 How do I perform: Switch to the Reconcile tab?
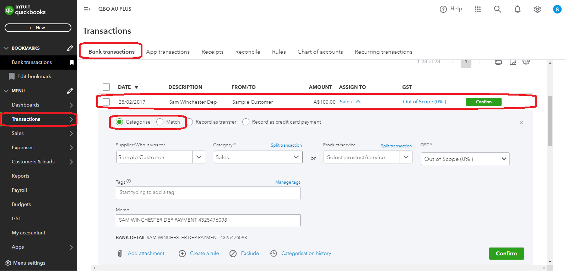(248, 52)
